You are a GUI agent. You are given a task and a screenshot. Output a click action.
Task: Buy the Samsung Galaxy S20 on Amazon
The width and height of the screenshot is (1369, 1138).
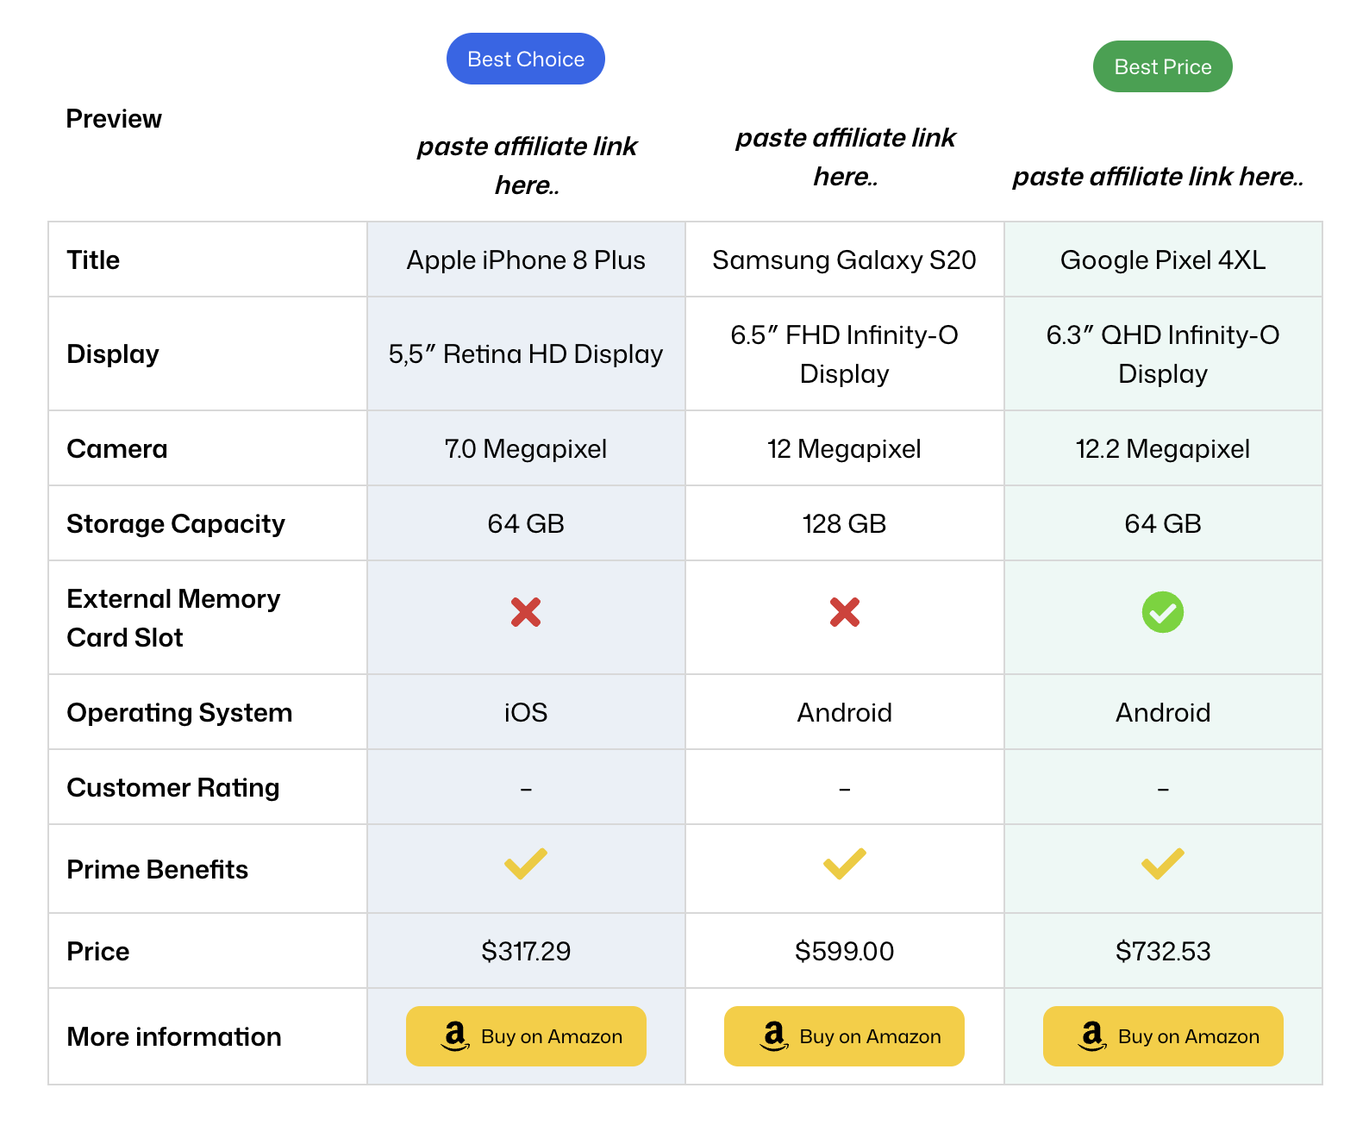tap(845, 1036)
